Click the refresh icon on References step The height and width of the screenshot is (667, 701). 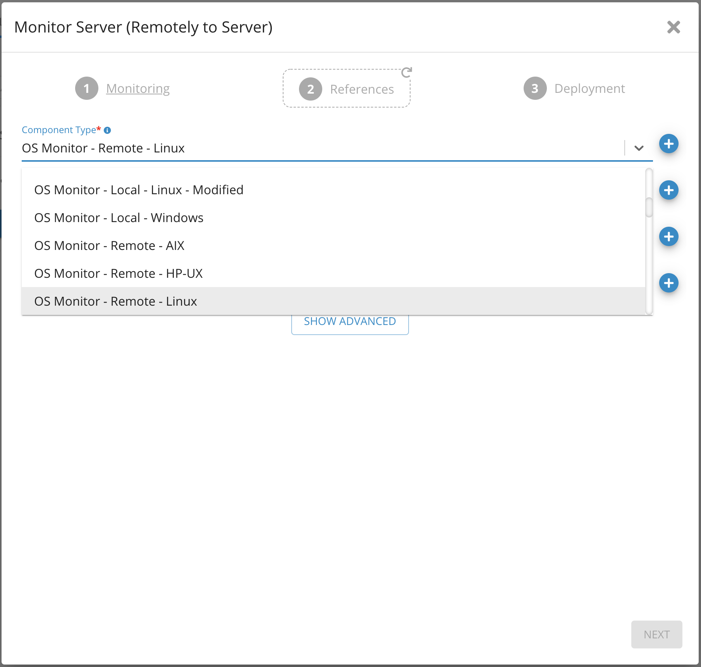coord(406,72)
